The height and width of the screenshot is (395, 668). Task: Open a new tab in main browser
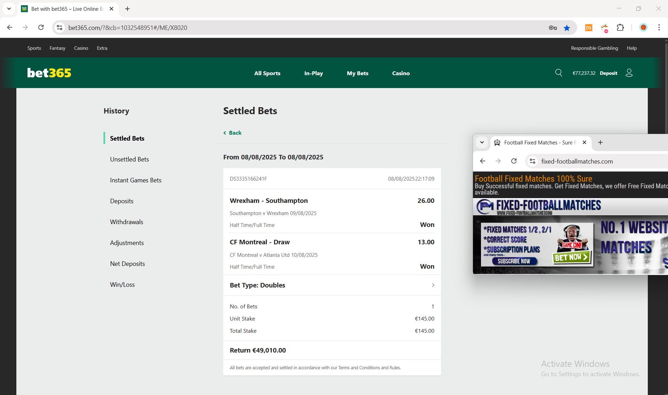[127, 9]
